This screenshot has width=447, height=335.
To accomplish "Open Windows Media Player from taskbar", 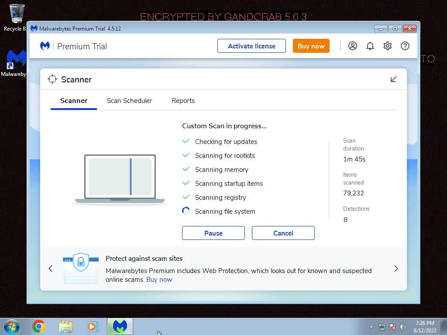I will coord(93,326).
